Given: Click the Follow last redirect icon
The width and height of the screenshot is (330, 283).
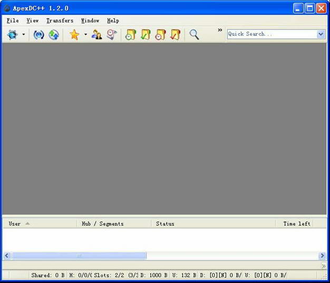Looking at the screenshot, I should [54, 35].
